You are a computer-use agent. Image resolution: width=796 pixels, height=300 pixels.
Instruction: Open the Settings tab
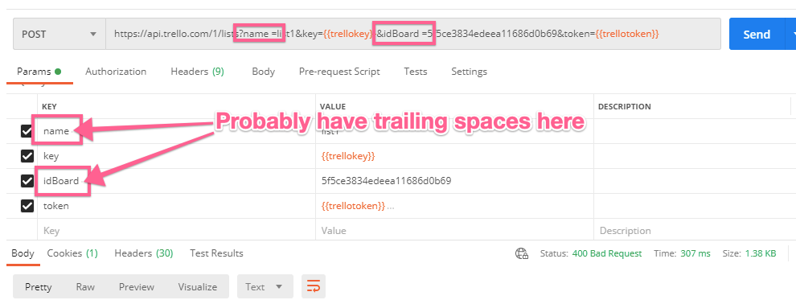click(x=469, y=72)
